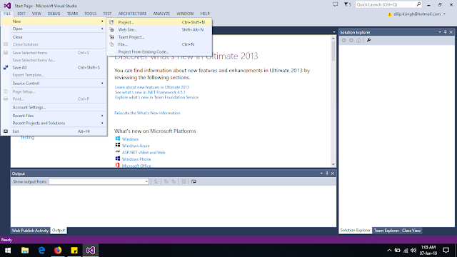Select Web Site from New submenu

159,30
